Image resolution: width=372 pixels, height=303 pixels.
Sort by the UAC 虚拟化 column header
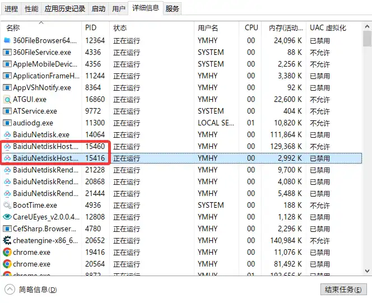(334, 28)
